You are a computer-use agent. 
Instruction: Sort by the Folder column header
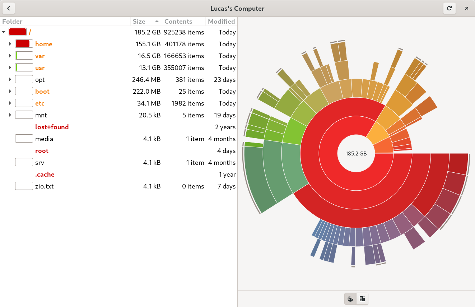coord(13,22)
